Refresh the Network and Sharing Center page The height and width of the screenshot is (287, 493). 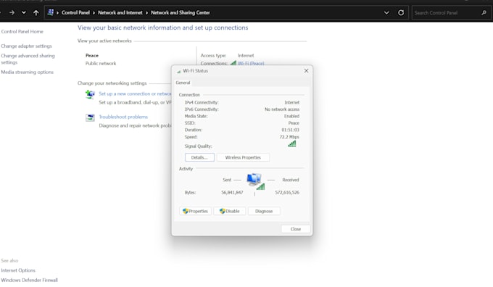401,12
